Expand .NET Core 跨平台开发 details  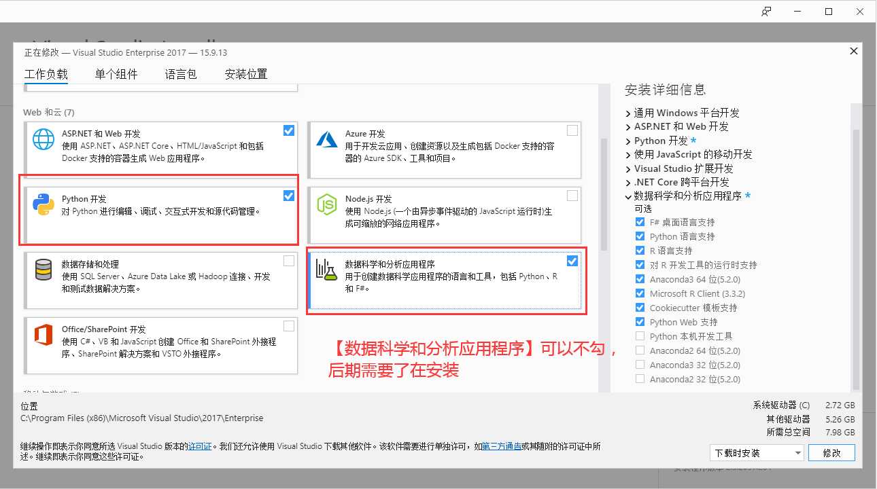tap(628, 182)
